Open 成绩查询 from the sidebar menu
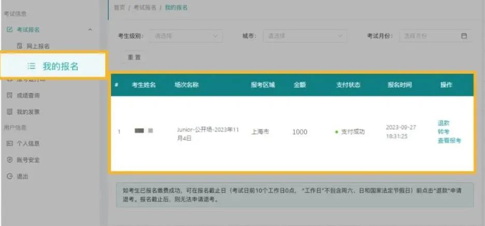485x226 pixels. [x=28, y=95]
